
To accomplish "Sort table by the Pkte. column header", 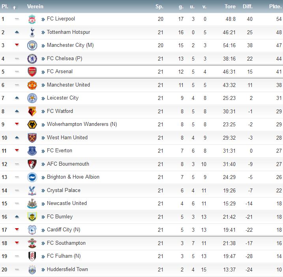I will (276, 6).
